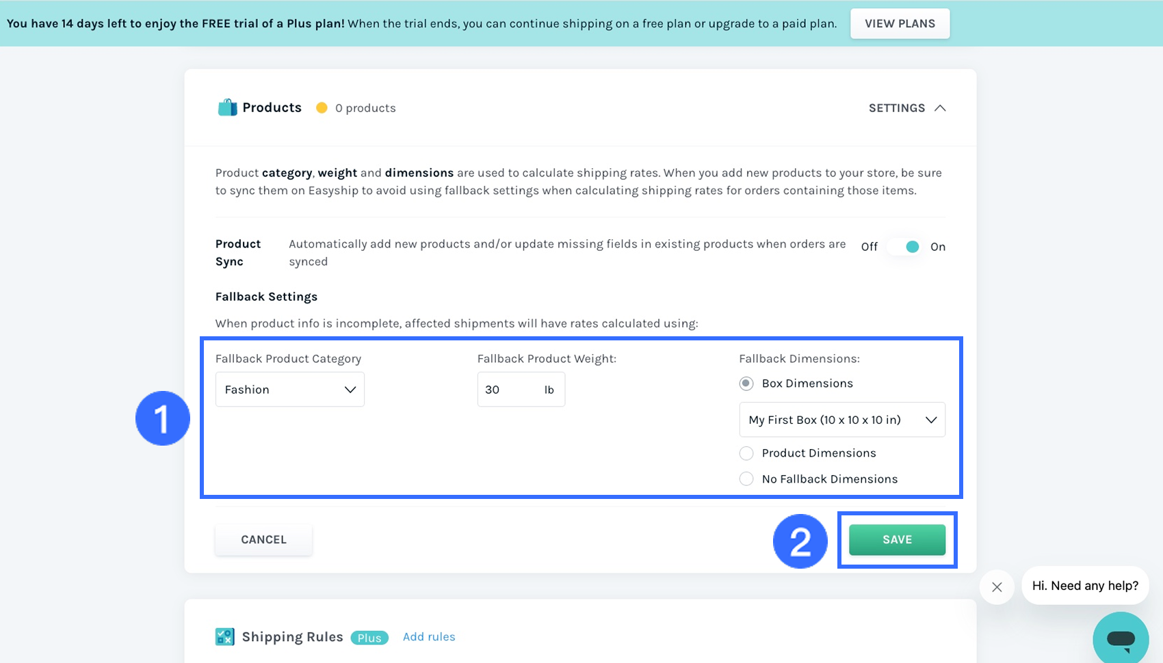Toggle the Product Sync switch
1163x663 pixels.
[904, 247]
